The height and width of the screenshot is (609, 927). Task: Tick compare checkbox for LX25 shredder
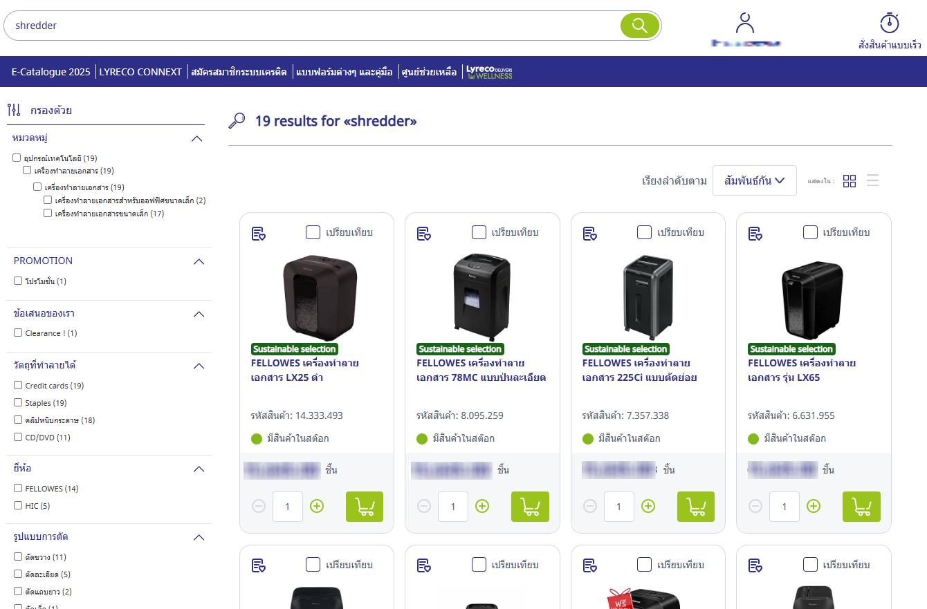coord(313,232)
